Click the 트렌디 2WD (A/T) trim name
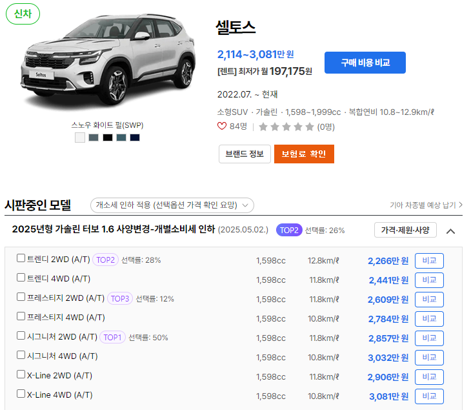Screen dimensions: 471x410 59,260
